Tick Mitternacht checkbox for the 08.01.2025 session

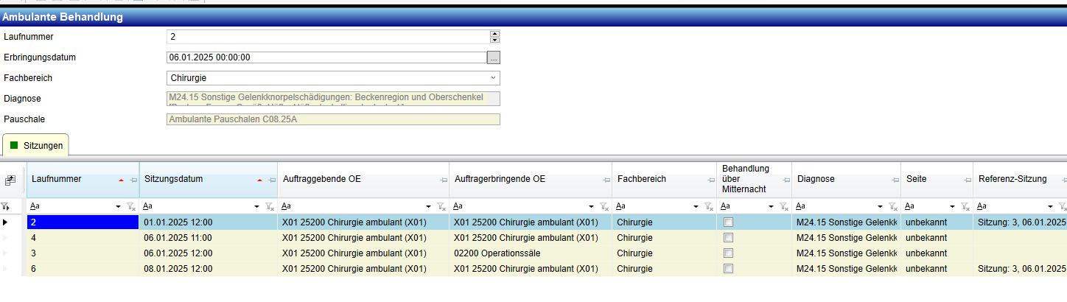click(728, 269)
